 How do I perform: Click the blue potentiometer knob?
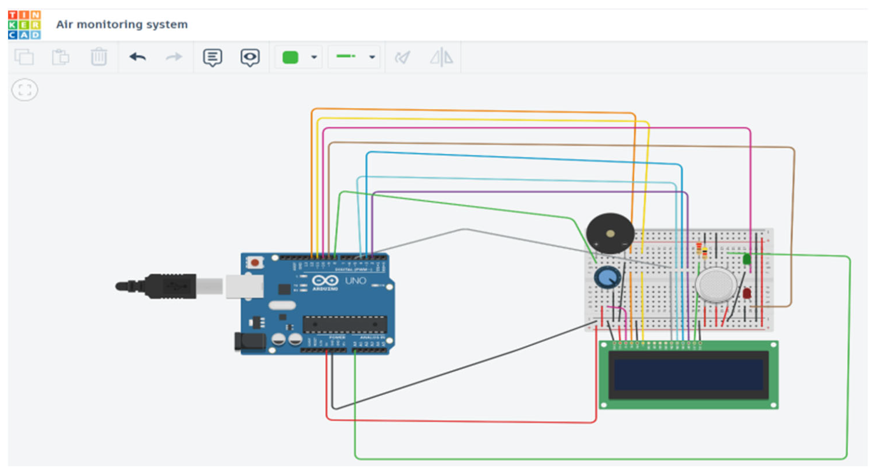(x=607, y=277)
